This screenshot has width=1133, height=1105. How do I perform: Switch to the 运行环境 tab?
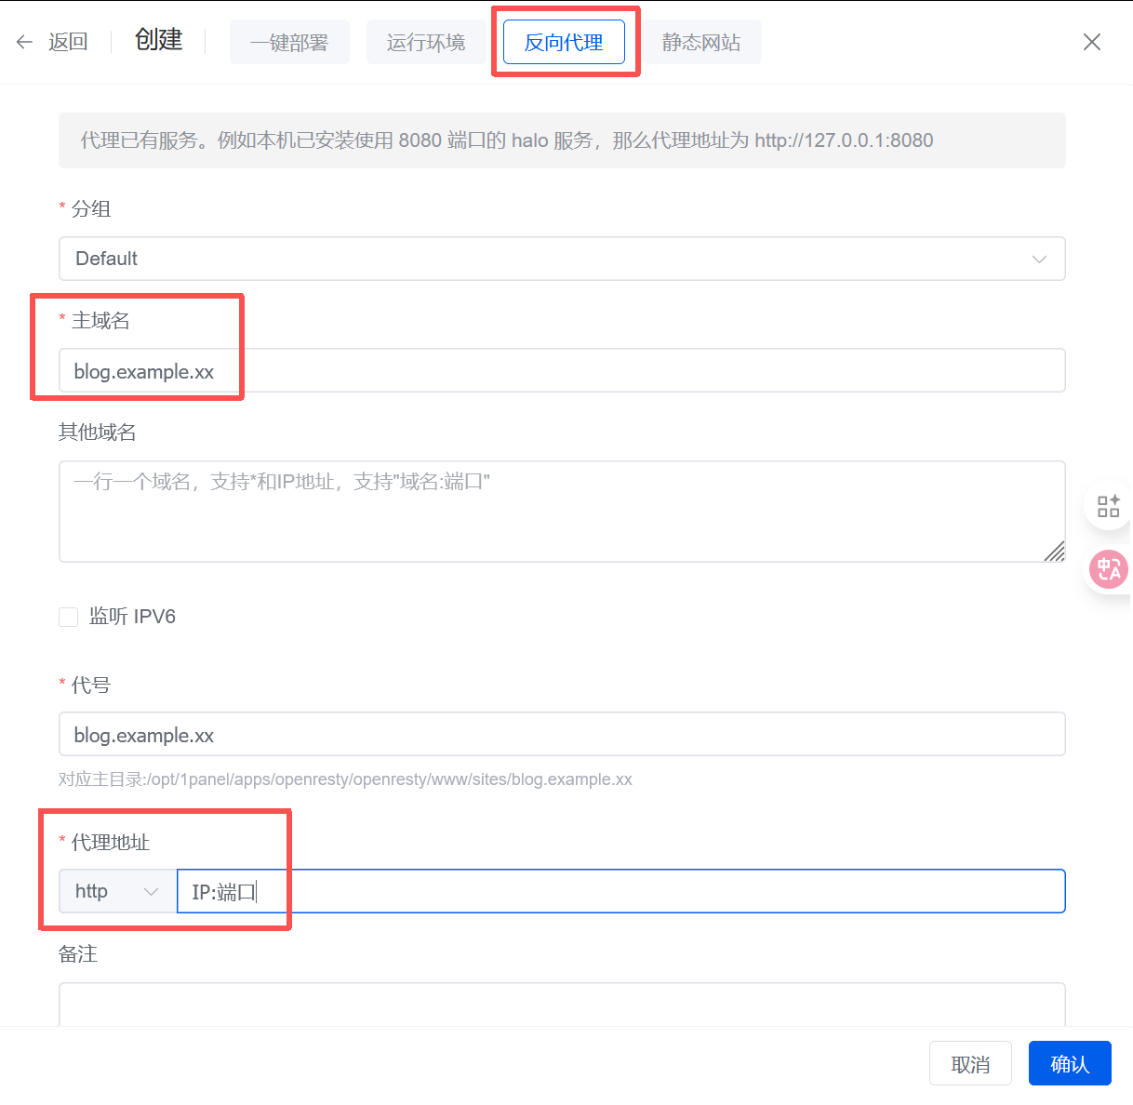pos(426,43)
